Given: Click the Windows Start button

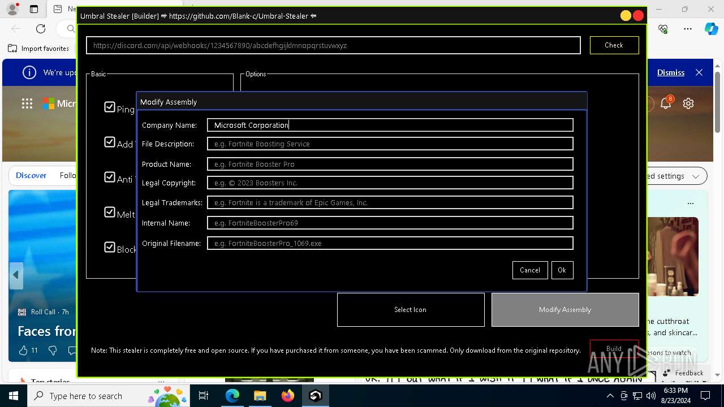Looking at the screenshot, I should 14,396.
